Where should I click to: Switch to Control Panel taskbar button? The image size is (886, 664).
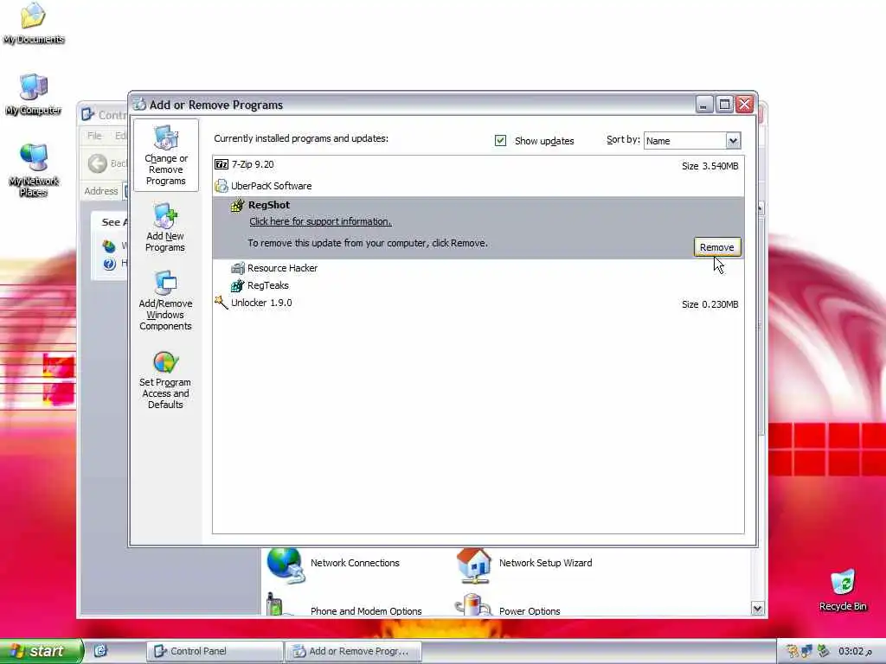pyautogui.click(x=215, y=651)
